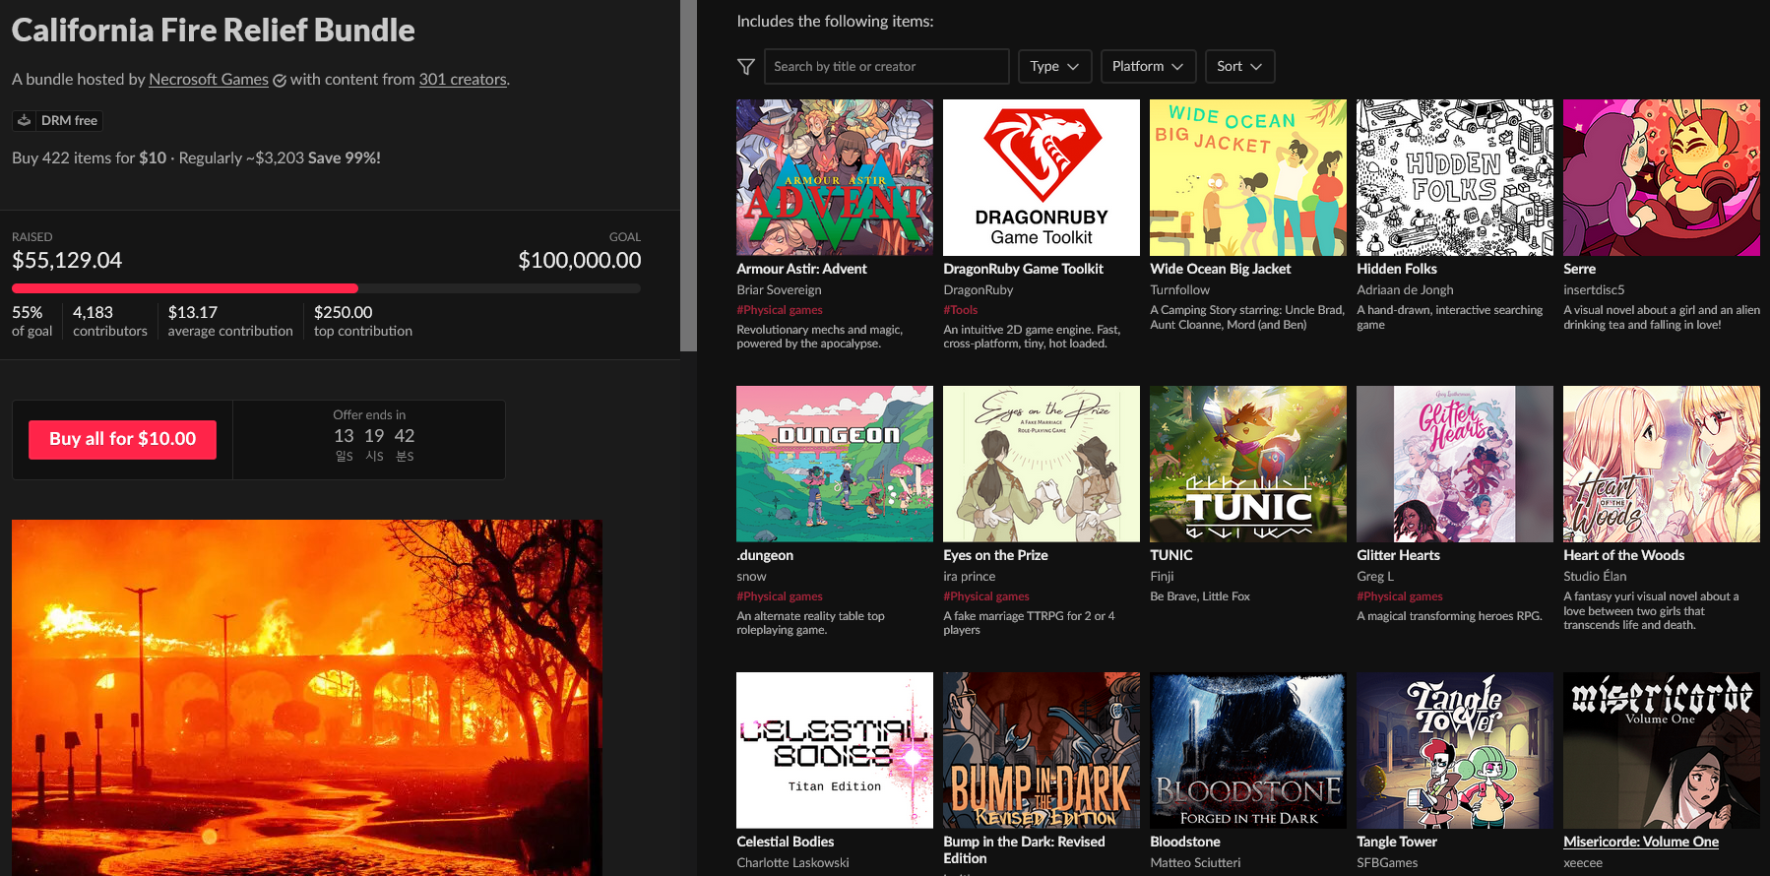Click the DRM free download icon
Image resolution: width=1770 pixels, height=876 pixels.
pos(25,120)
